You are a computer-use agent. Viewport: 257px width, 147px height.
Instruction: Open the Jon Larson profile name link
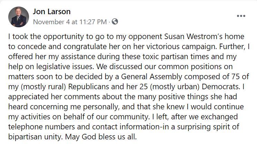point(51,12)
